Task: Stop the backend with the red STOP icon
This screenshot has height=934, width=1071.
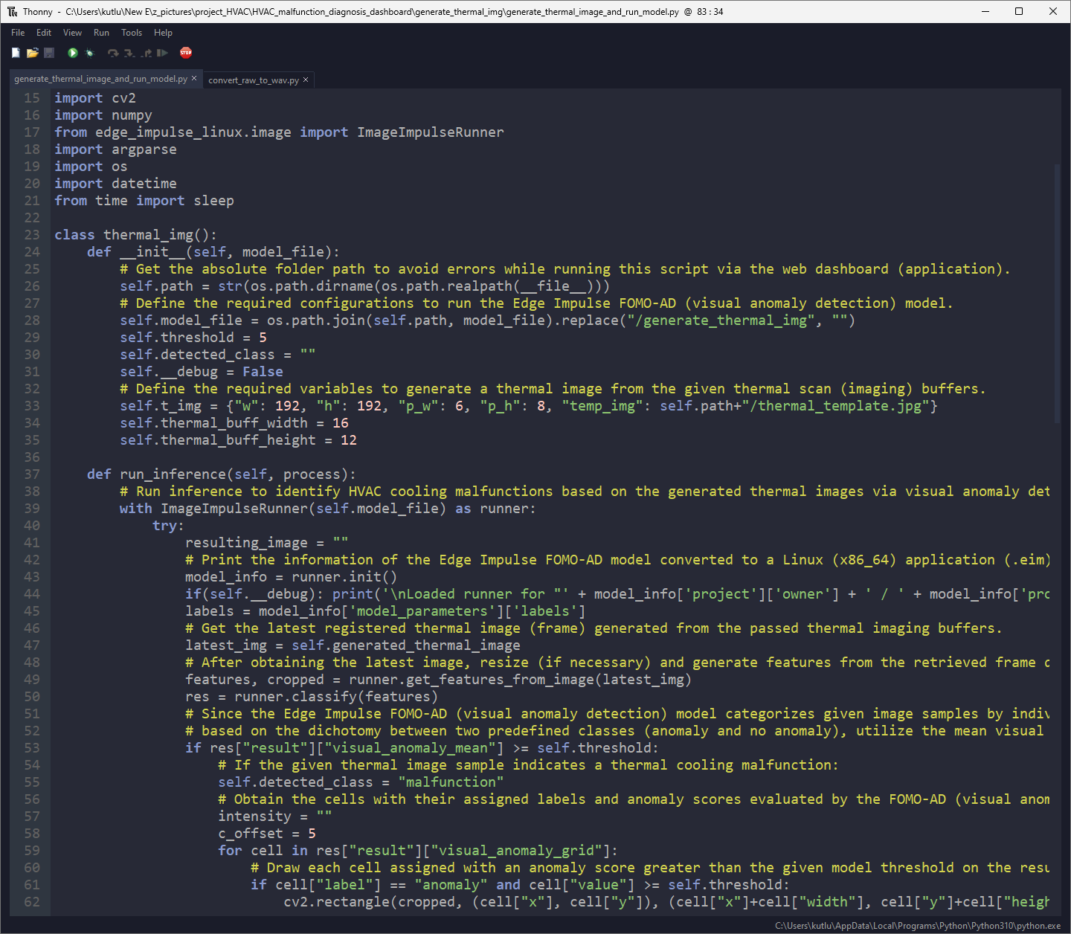Action: 186,53
